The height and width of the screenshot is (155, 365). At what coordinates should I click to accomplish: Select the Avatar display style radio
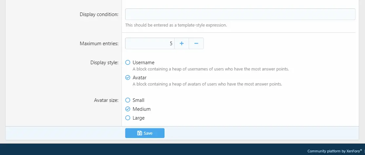point(127,77)
